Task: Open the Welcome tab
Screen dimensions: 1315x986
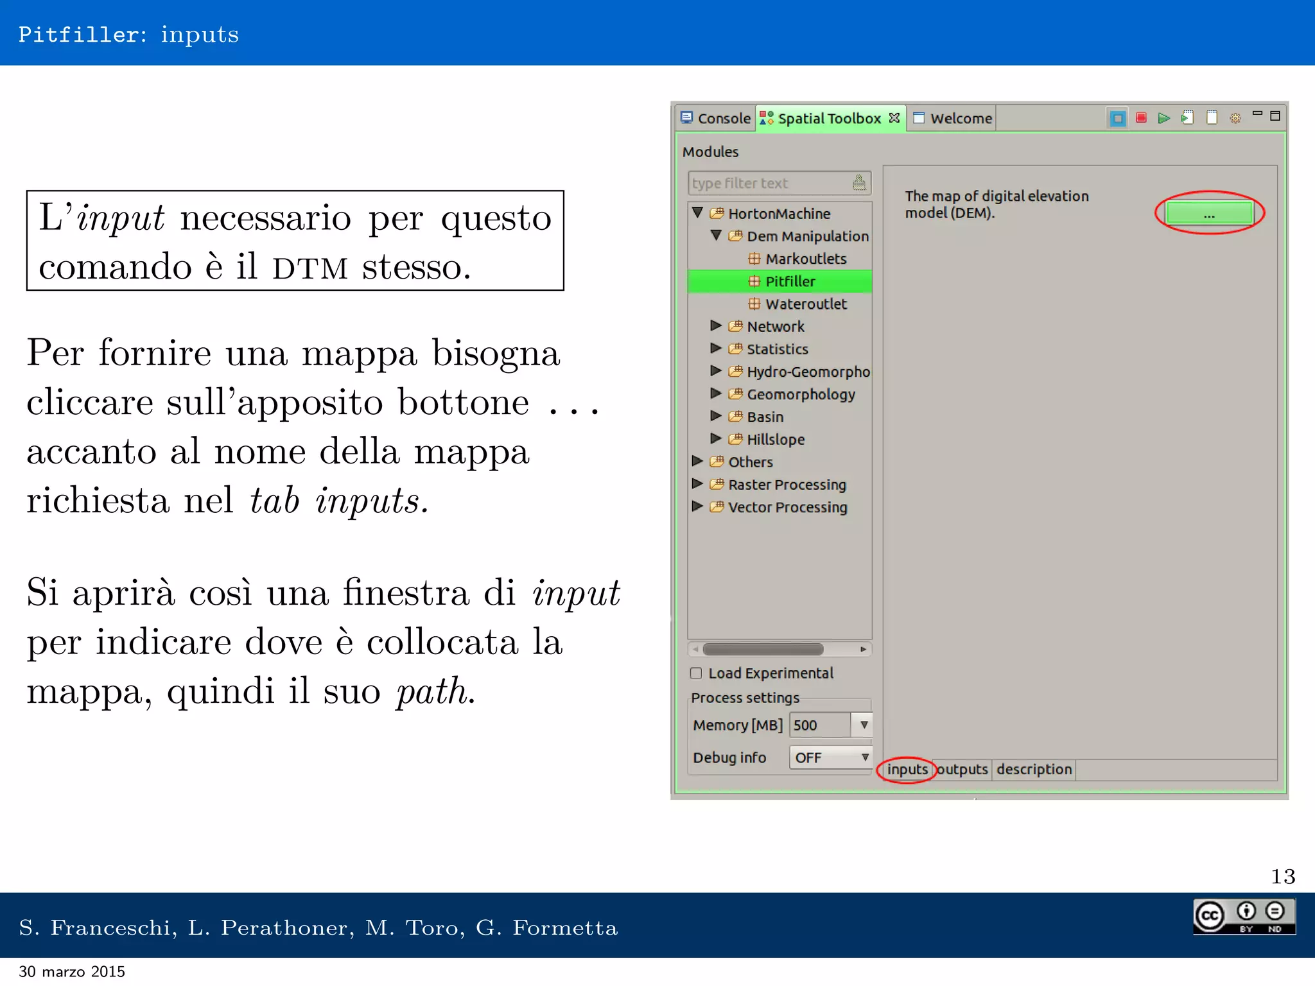Action: [x=952, y=118]
